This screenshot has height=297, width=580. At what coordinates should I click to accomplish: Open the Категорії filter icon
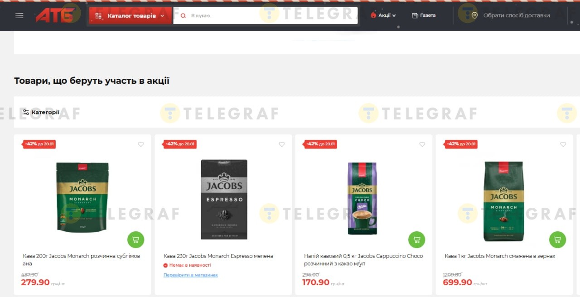coord(26,112)
